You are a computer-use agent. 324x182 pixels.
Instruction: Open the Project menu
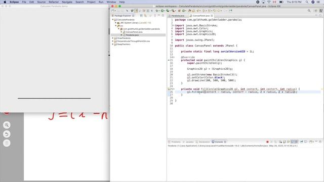(x=91, y=2)
